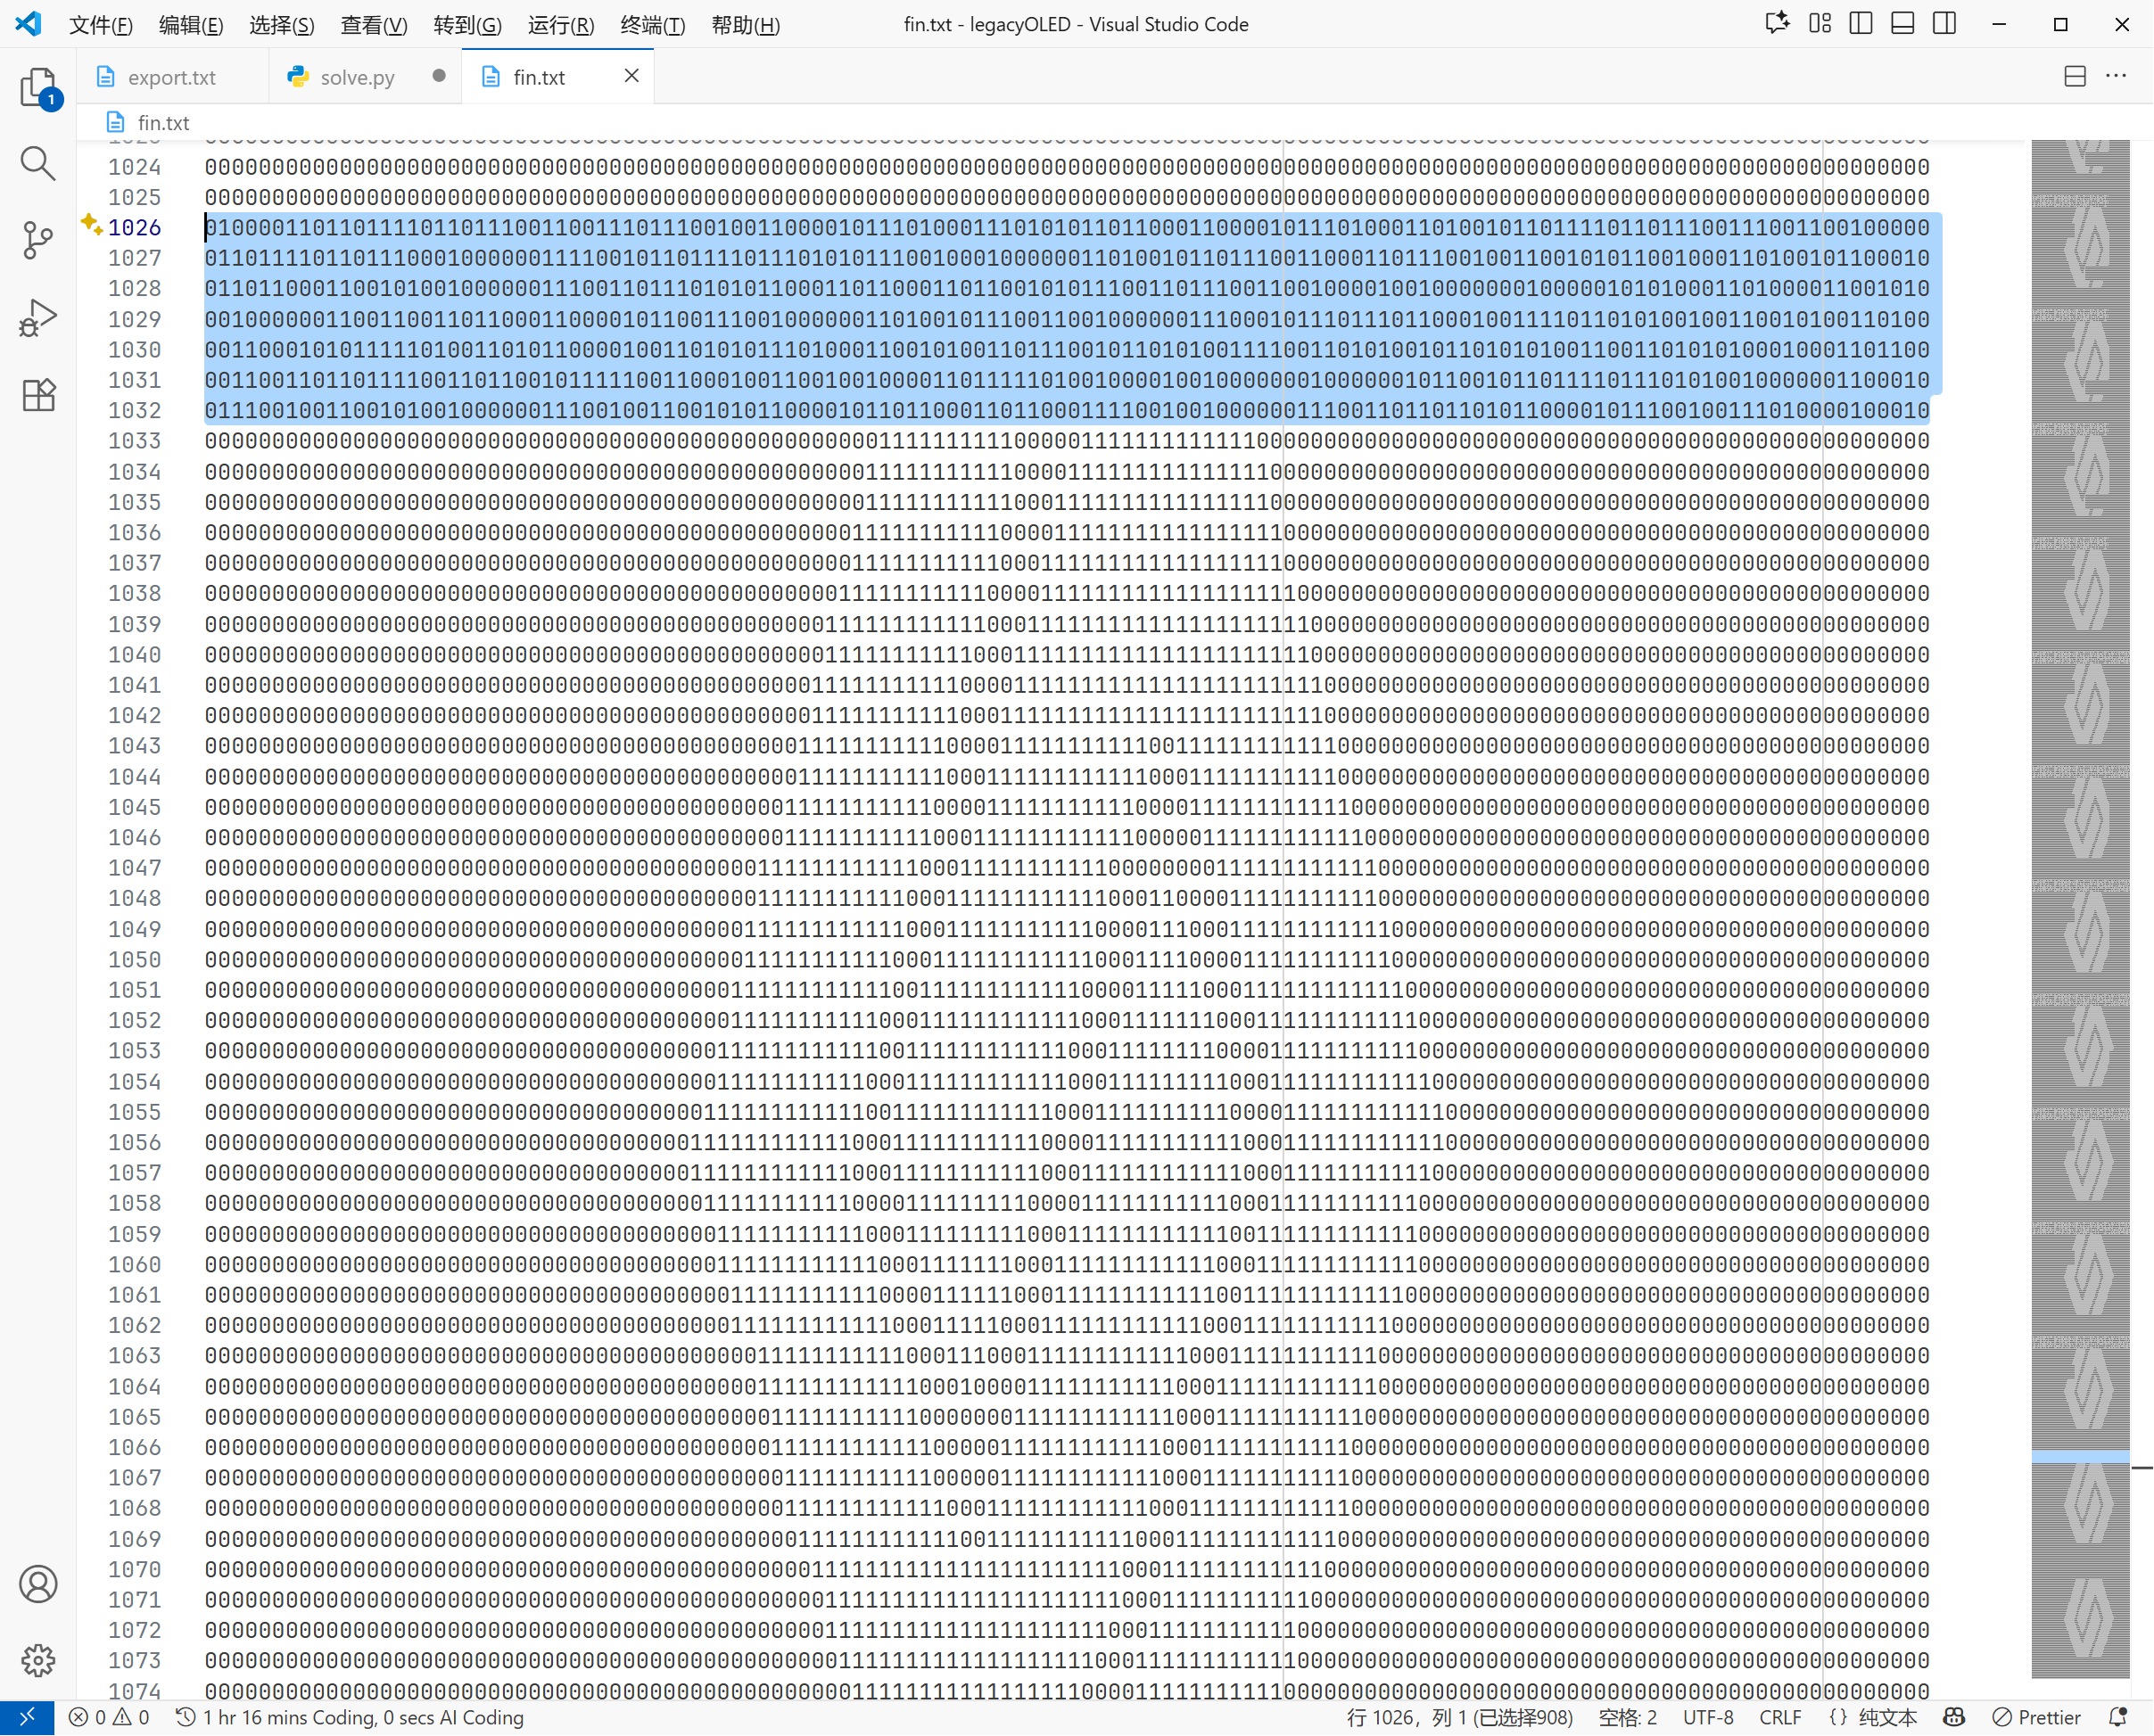This screenshot has width=2154, height=1736.
Task: Click the errors and warnings status indicator
Action: [109, 1717]
